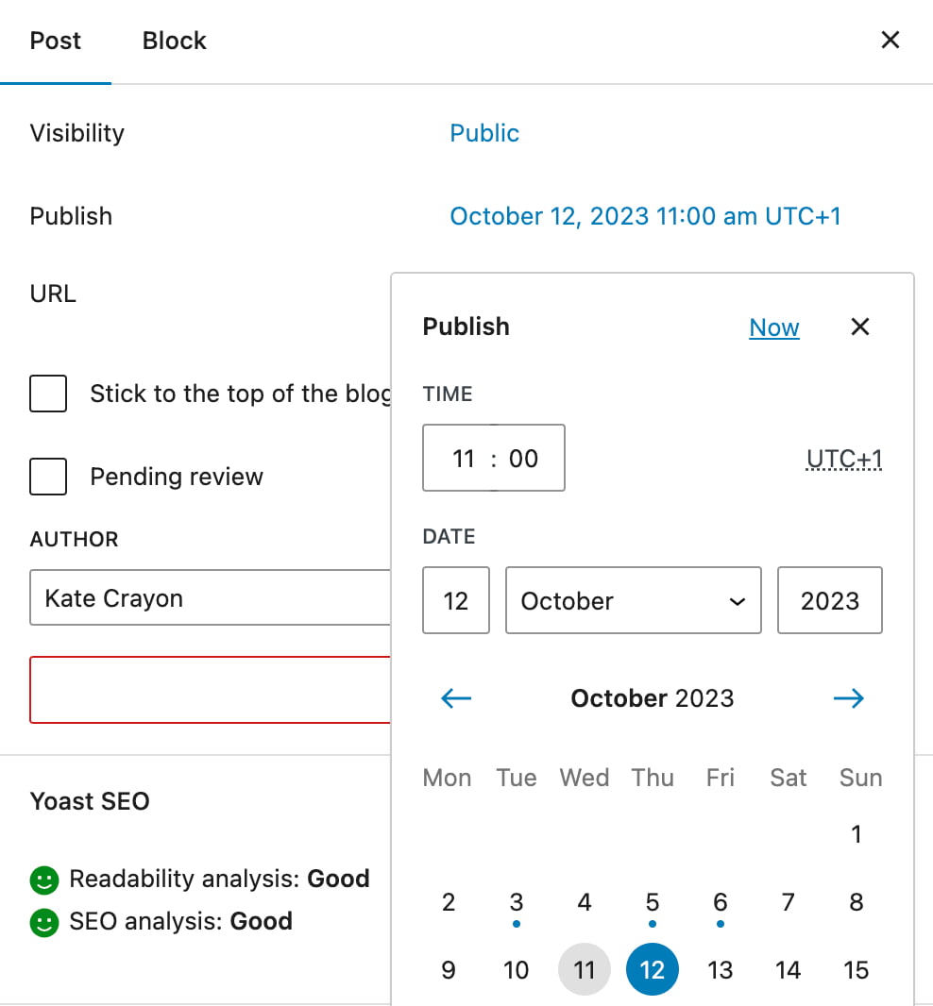Click the UTC+1 timezone label
Image resolution: width=933 pixels, height=1006 pixels.
pos(843,459)
